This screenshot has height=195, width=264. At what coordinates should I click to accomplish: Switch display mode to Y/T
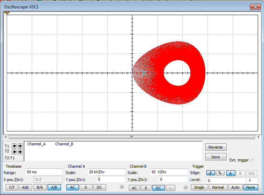12,187
